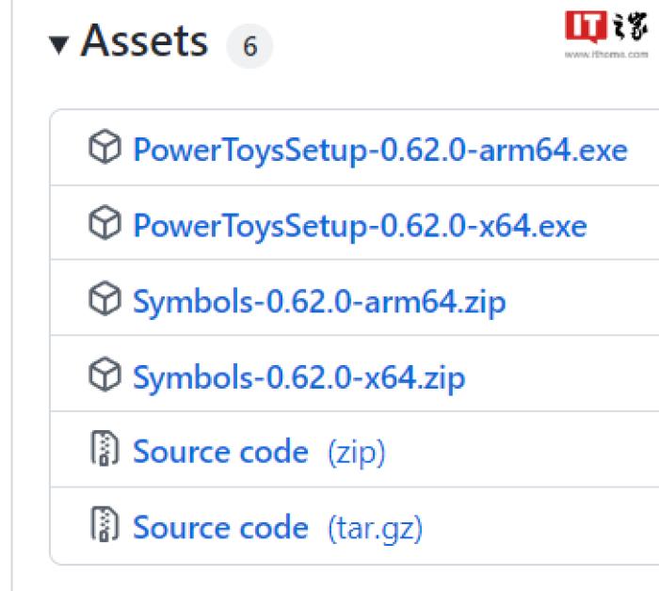
Task: Click package icon beside PowerToysSetup arm64 exe
Action: pos(105,147)
